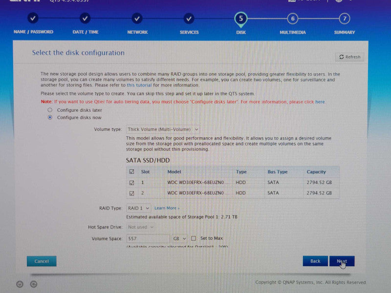Click the Date / Time step label
The width and height of the screenshot is (391, 293).
click(86, 32)
